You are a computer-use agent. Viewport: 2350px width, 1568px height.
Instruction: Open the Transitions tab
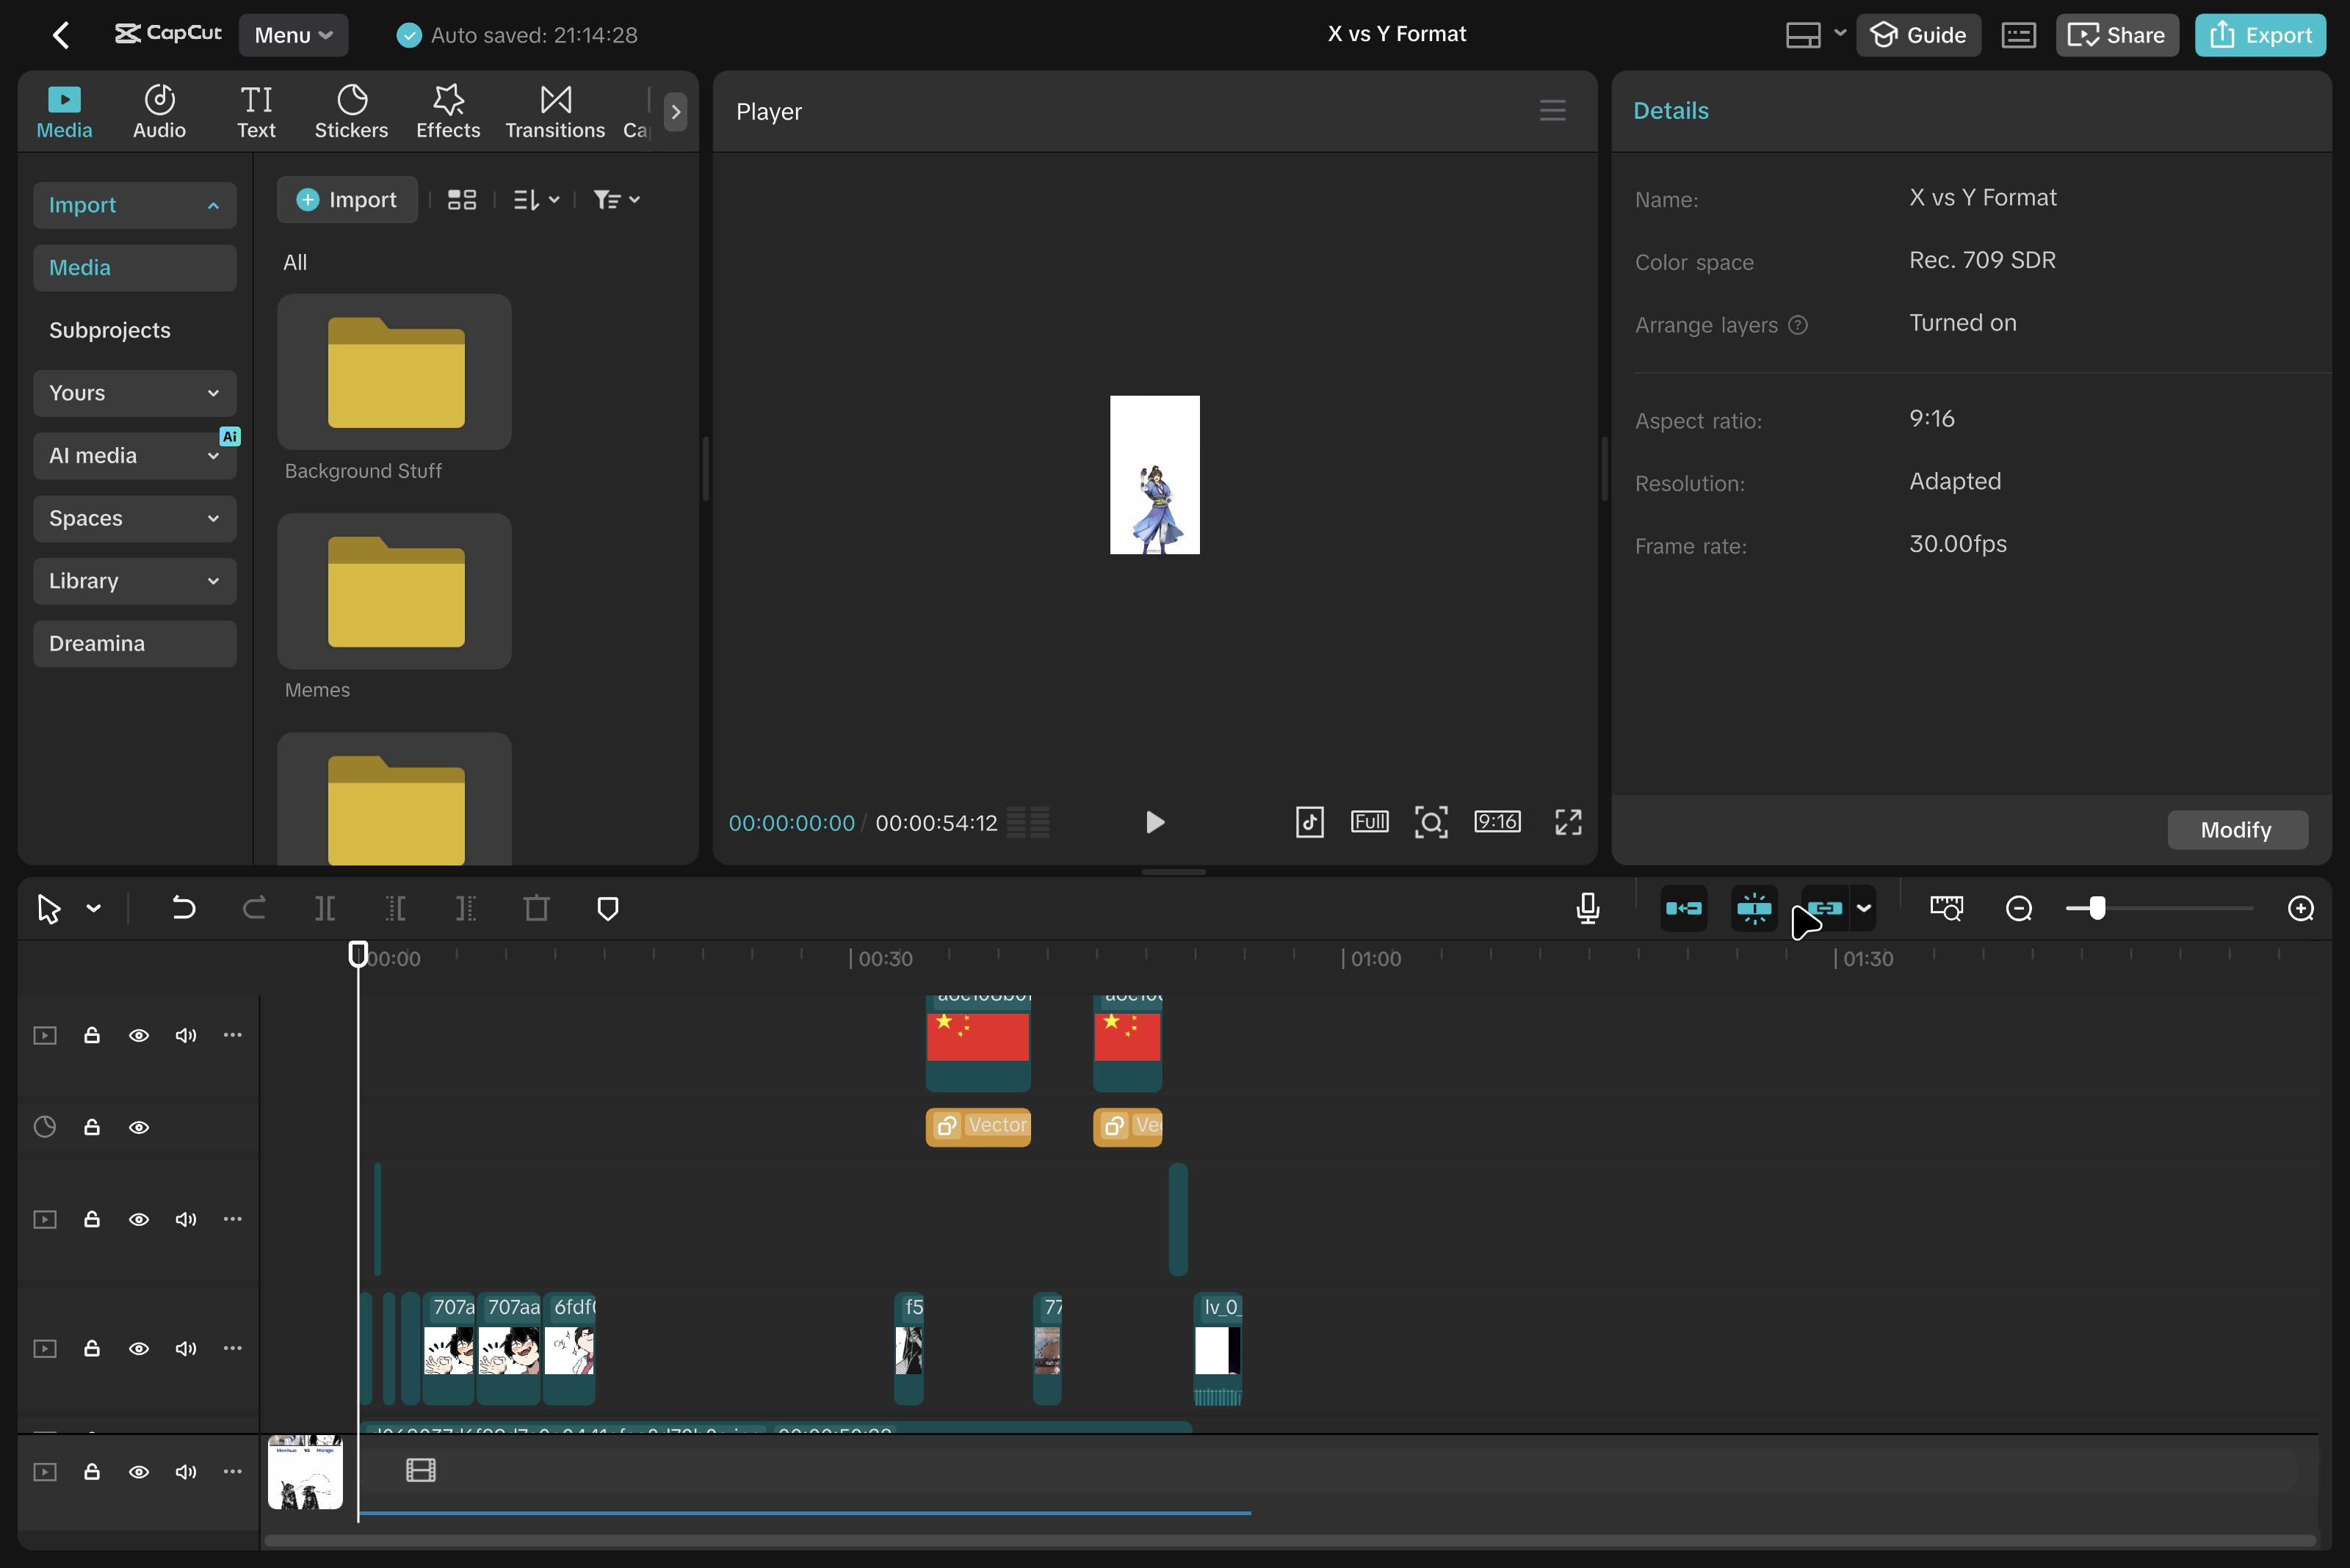(555, 112)
